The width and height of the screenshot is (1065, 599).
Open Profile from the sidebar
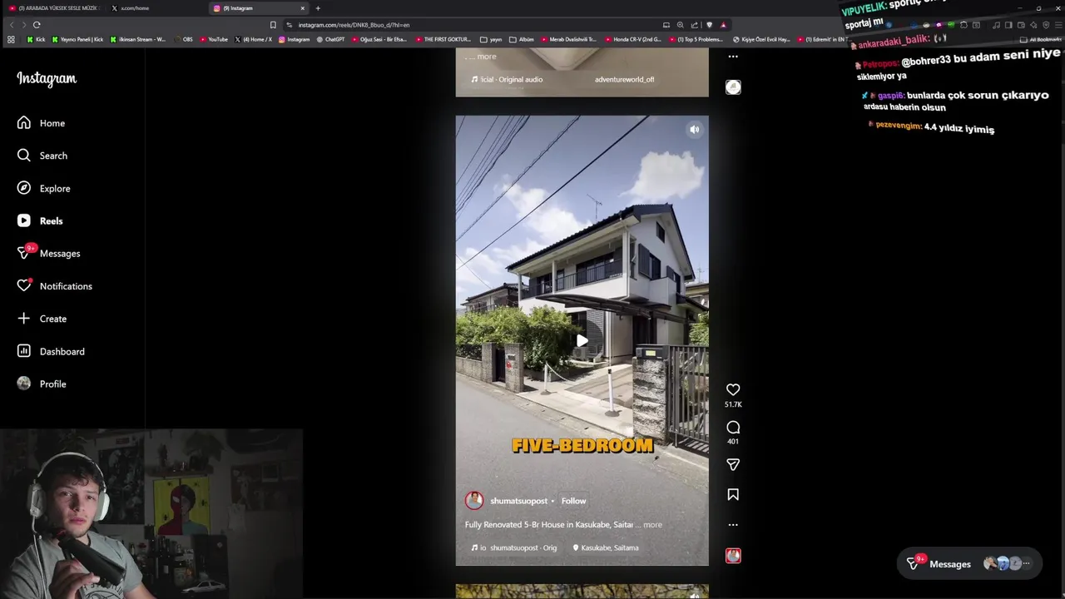point(42,384)
